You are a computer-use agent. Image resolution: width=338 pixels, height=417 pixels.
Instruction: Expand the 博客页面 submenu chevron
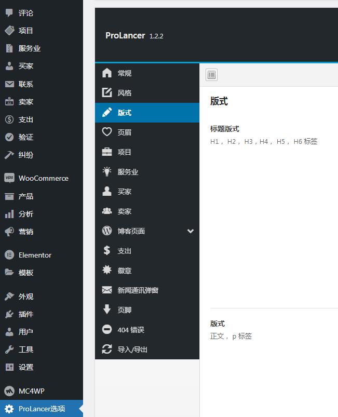pos(191,231)
